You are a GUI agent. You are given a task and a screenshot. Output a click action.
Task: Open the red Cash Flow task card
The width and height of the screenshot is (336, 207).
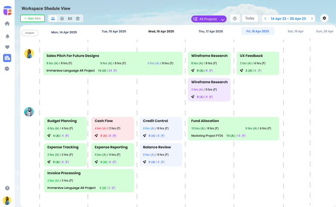coord(113,128)
